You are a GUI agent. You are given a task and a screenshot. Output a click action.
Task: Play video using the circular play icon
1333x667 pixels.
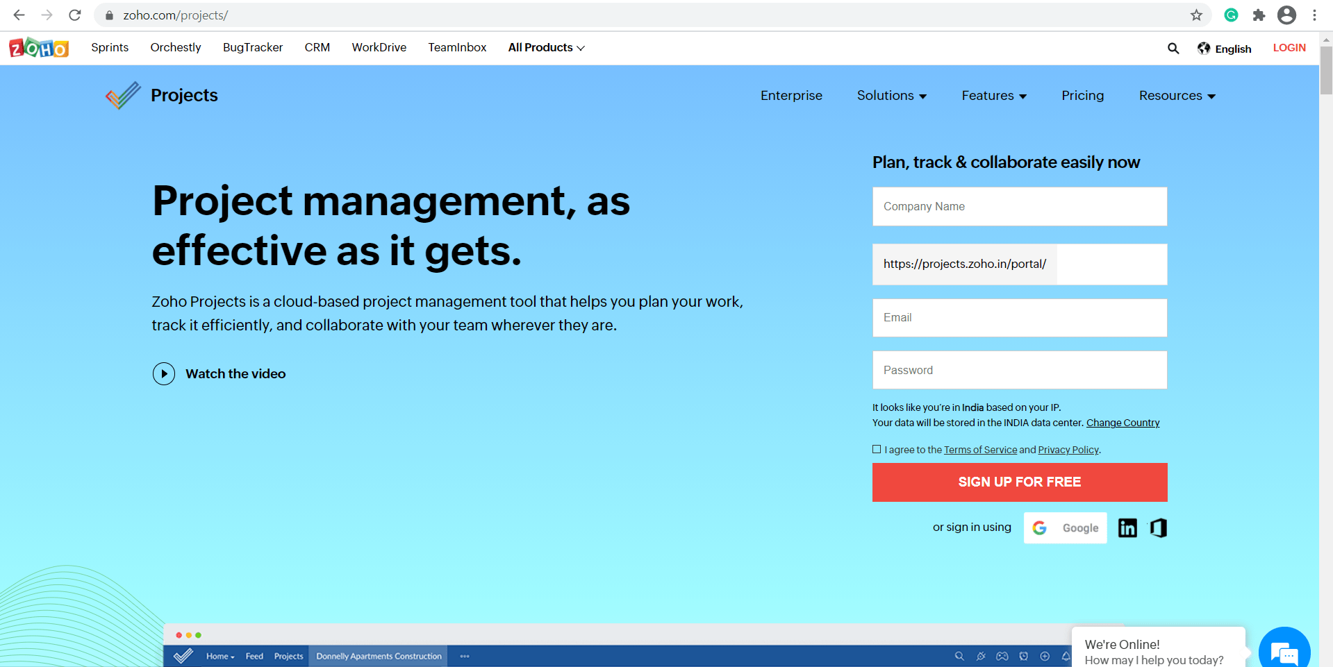tap(164, 373)
